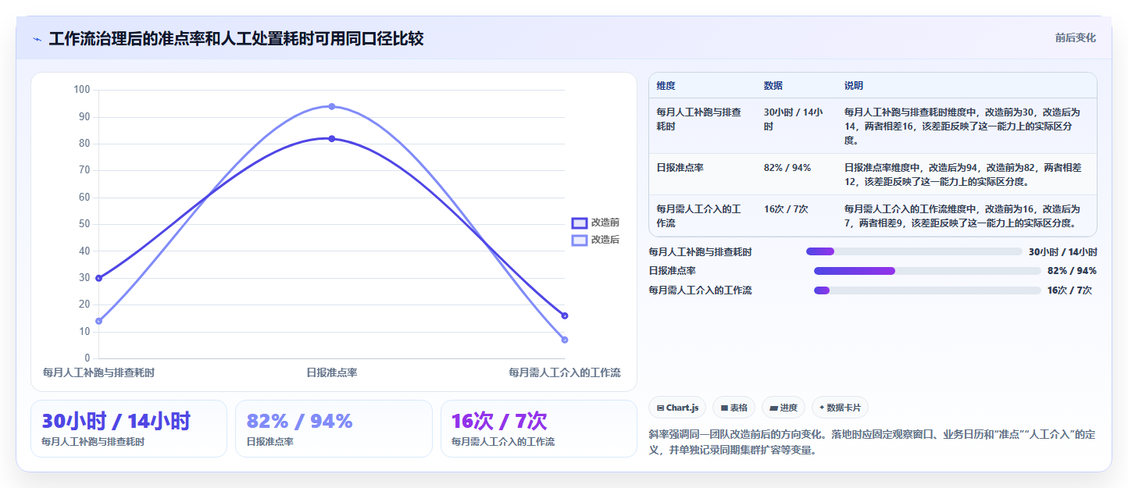
Task: Click the Chart.js tag chip
Action: point(677,408)
